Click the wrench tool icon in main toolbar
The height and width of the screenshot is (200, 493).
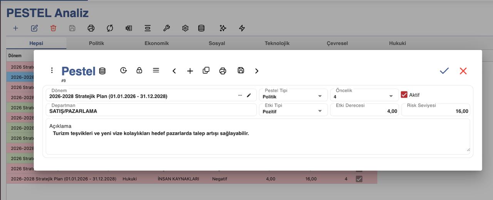(166, 28)
